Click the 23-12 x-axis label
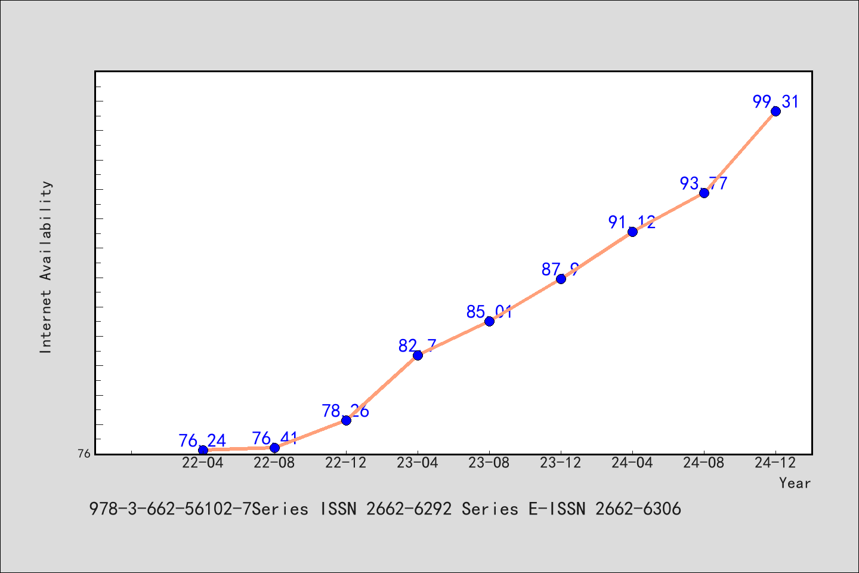 561,463
